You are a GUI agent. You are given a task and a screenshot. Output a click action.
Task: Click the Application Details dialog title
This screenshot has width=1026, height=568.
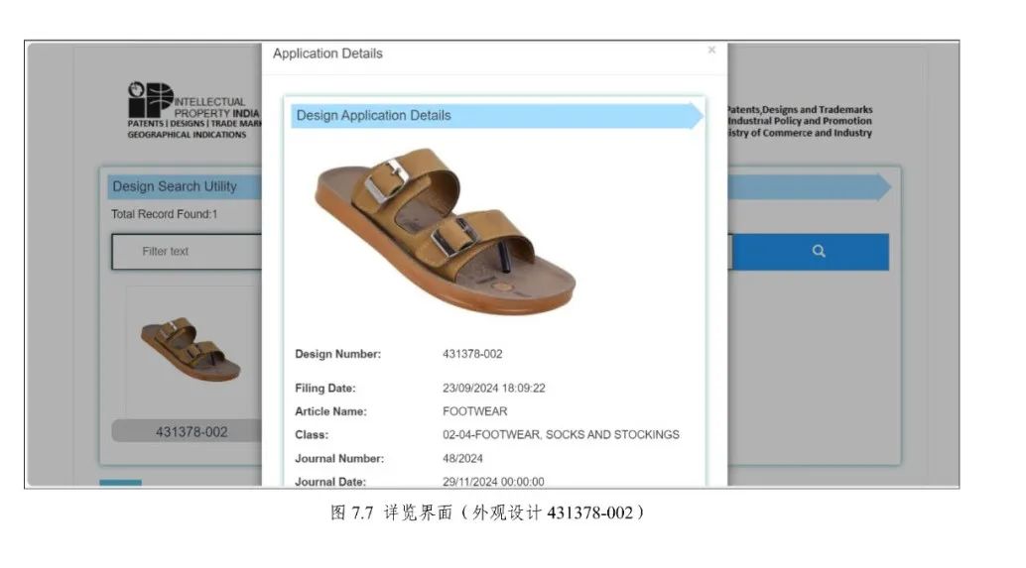click(327, 54)
